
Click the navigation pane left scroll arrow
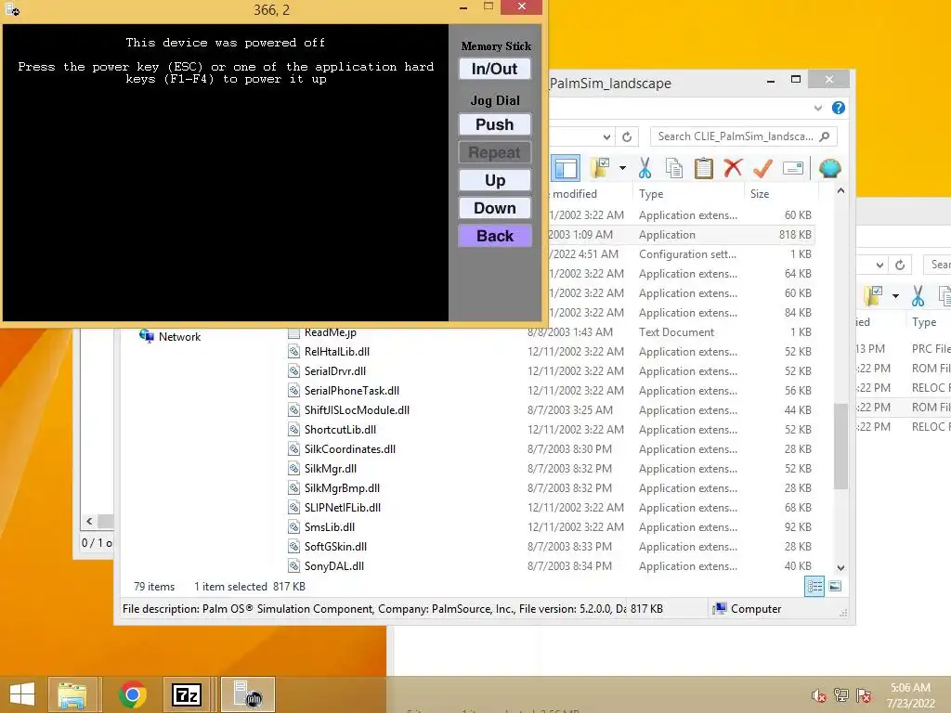(89, 521)
